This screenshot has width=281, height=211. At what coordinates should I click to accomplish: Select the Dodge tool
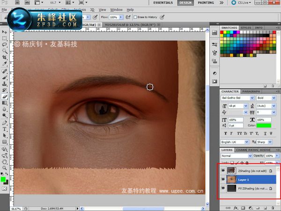point(4,115)
